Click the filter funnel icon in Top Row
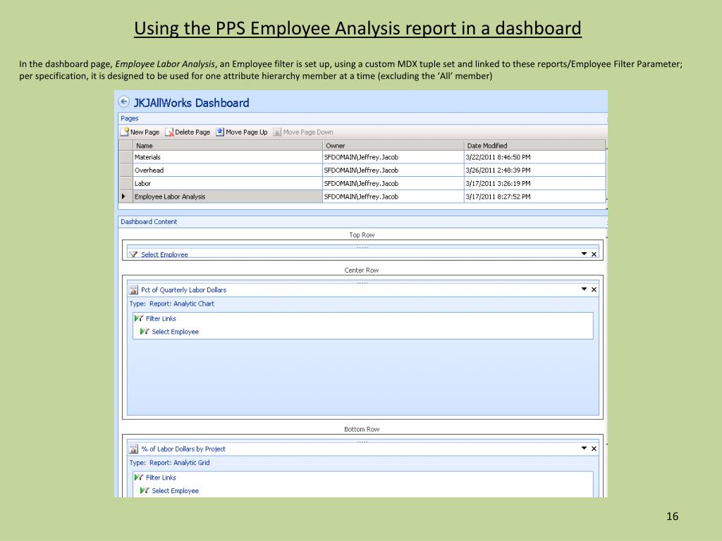722x541 pixels. point(133,254)
